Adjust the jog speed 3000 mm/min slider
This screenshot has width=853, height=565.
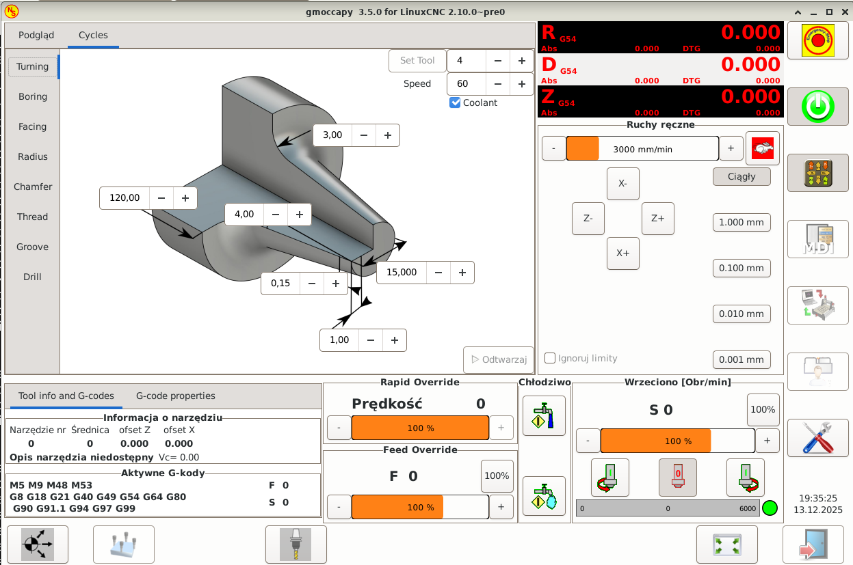click(x=642, y=148)
